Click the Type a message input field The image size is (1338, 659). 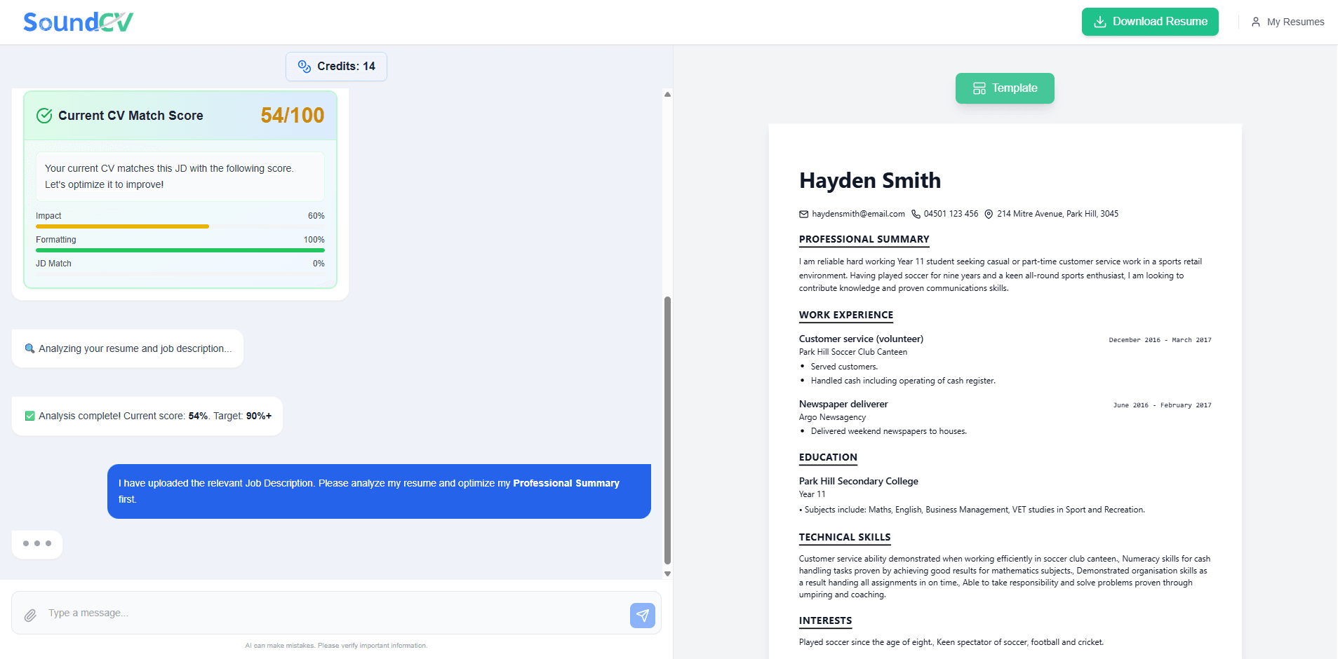[210, 613]
